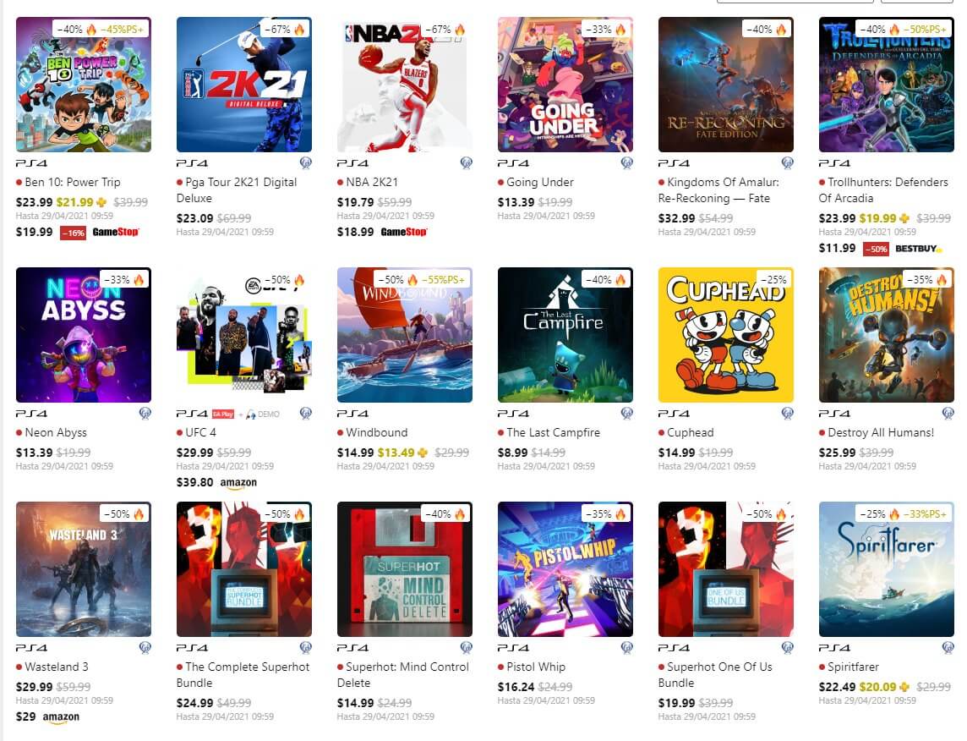The height and width of the screenshot is (741, 967).
Task: Click the Amazon logo under Wasteland 3
Action: point(61,717)
